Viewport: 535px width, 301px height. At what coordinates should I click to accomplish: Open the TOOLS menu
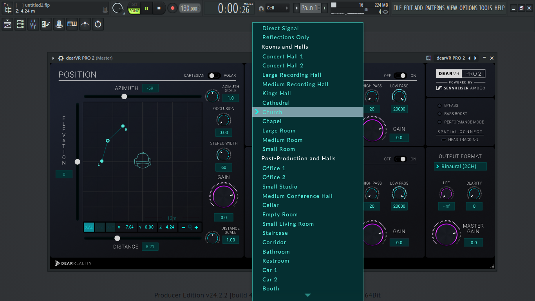[486, 8]
